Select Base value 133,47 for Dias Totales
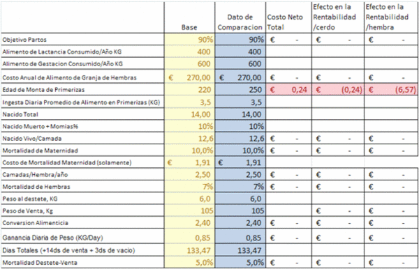Image resolution: width=419 pixels, height=269 pixels. coord(199,250)
